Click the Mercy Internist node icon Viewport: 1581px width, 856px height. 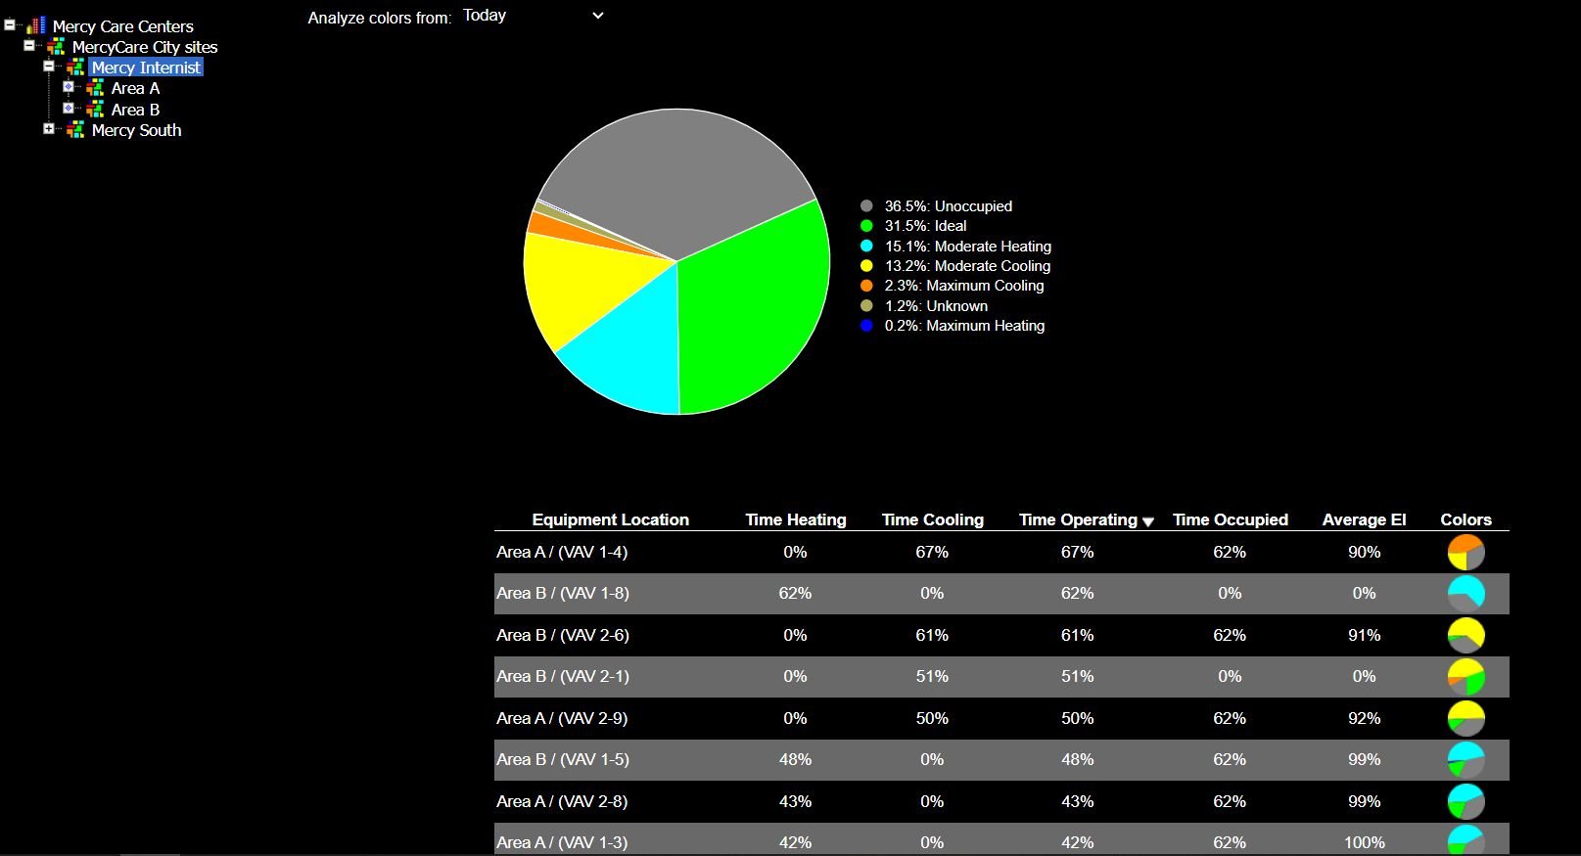(75, 67)
